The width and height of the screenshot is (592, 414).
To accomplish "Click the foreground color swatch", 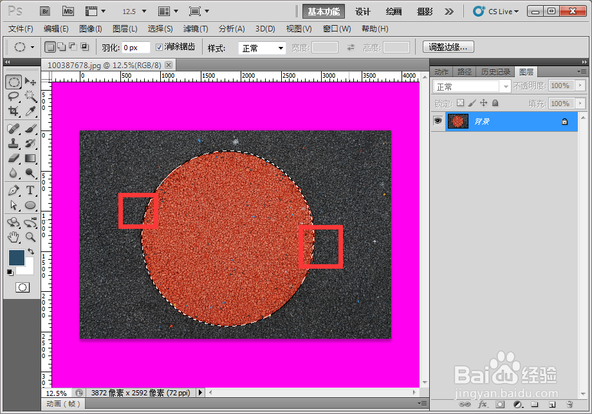I will pyautogui.click(x=18, y=256).
